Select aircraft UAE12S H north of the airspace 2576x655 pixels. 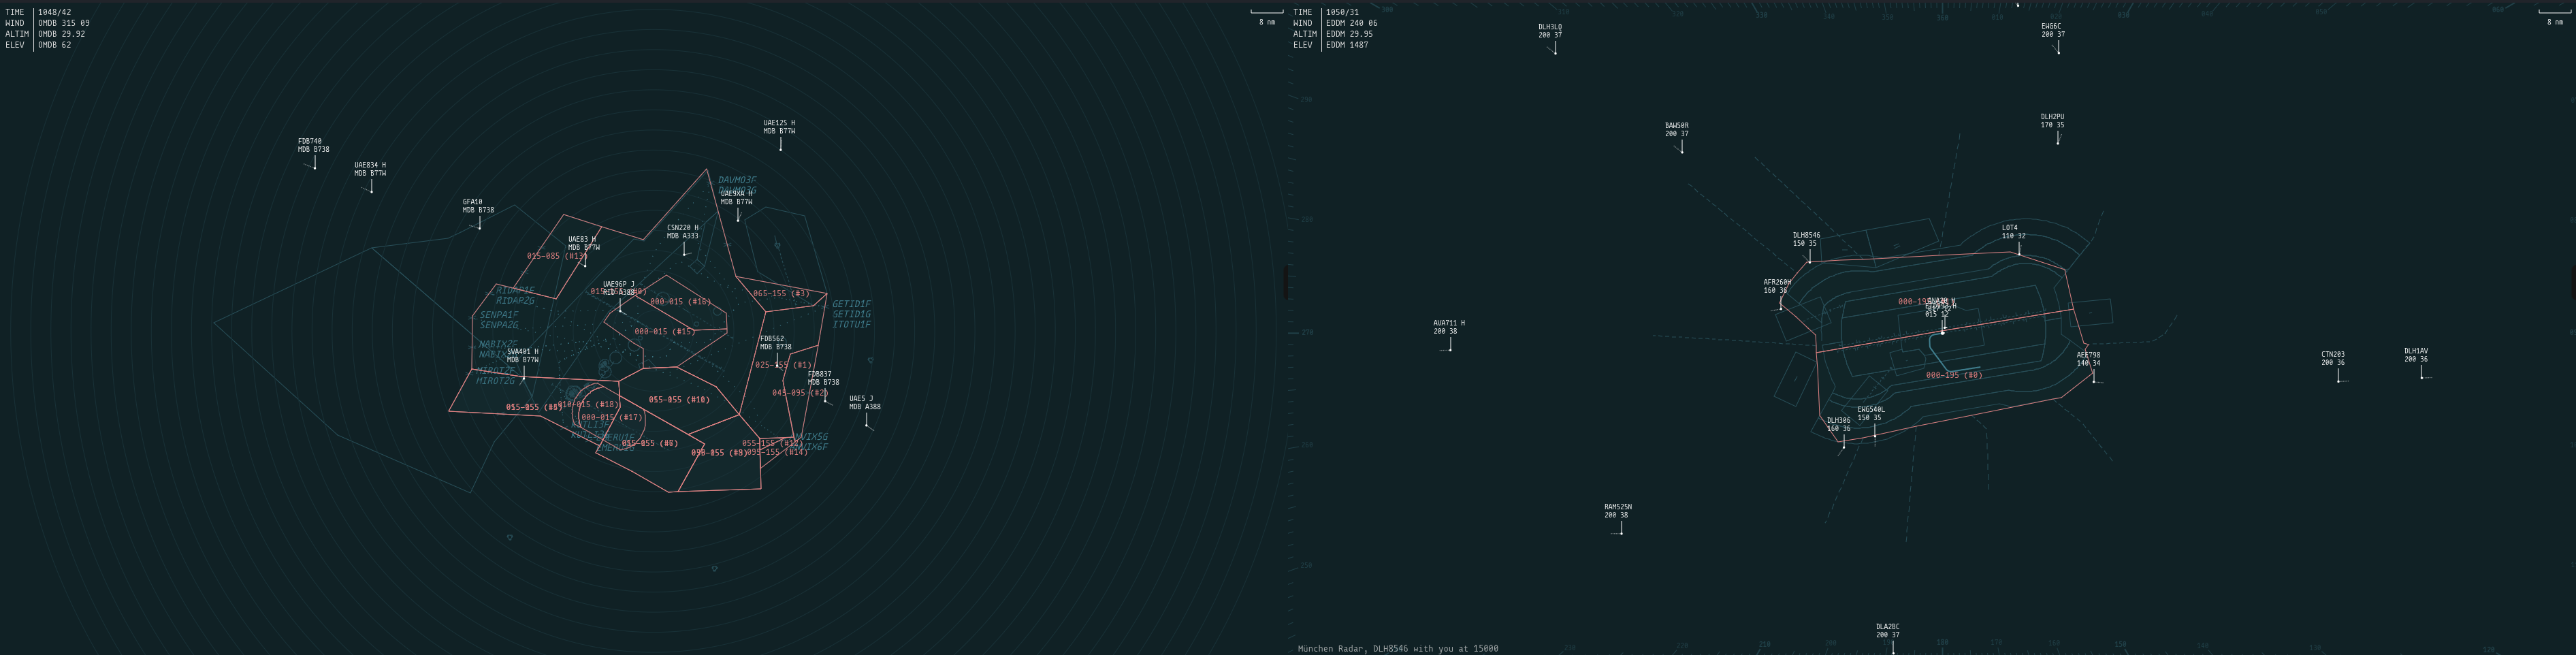coord(779,127)
